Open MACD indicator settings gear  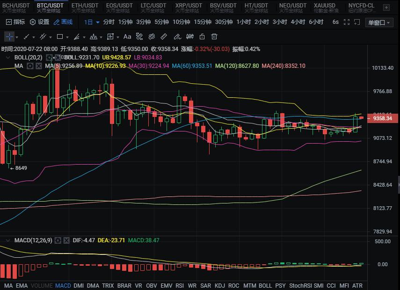pyautogui.click(x=58, y=240)
